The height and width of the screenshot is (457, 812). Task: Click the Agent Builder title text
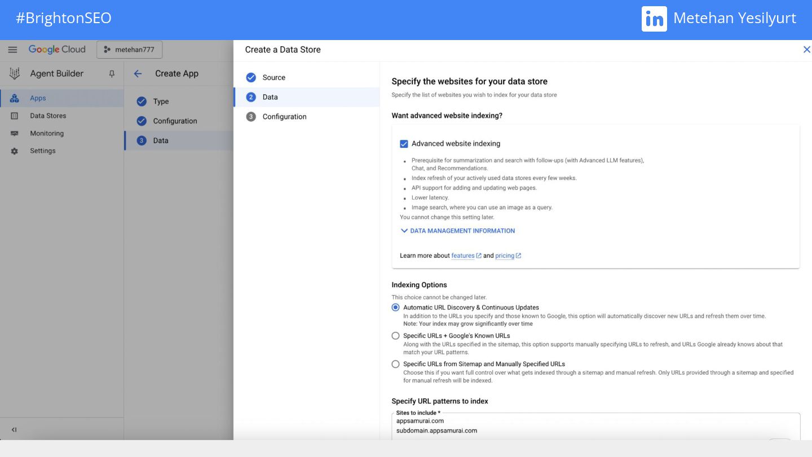coord(57,73)
